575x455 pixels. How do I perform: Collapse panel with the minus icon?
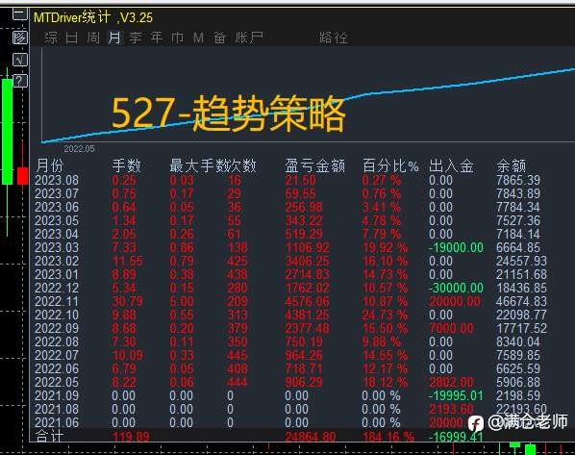coord(20,14)
